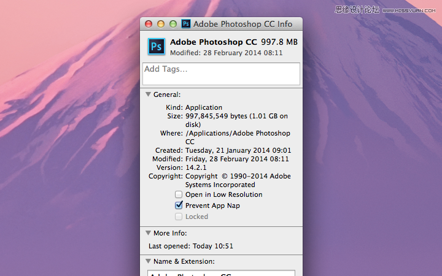Click the path /Applications/Adobe Photoshop
Image resolution: width=442 pixels, height=276 pixels.
(238, 133)
